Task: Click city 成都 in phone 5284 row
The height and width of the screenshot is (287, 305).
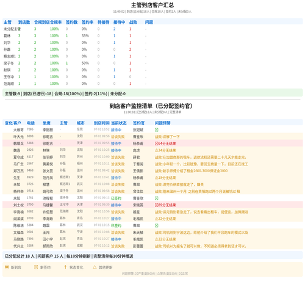Action: (x=80, y=245)
